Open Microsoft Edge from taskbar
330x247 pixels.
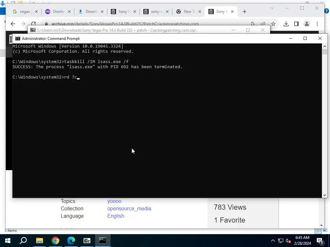point(71,241)
